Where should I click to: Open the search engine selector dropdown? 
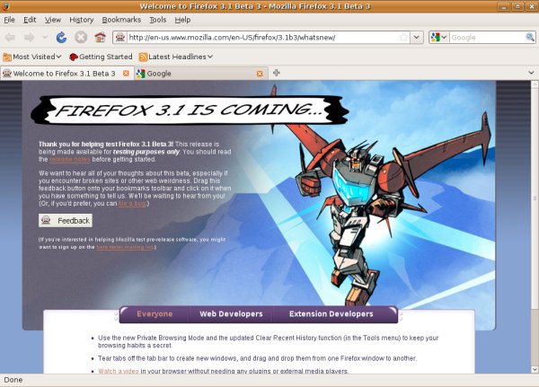pyautogui.click(x=438, y=37)
